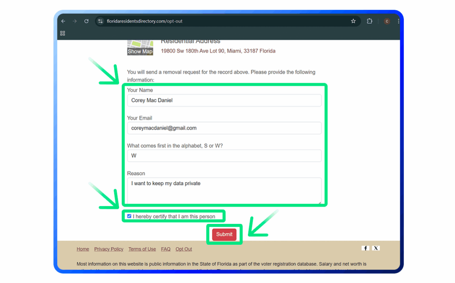Reload the page with refresh icon
This screenshot has height=283, width=455.
point(86,21)
